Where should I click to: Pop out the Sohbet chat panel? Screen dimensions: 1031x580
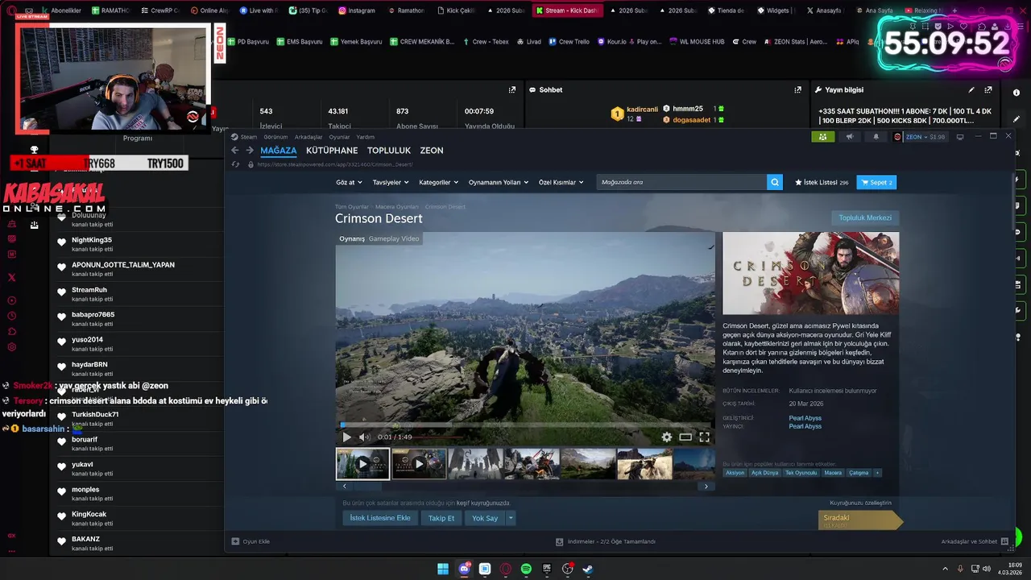pos(798,90)
